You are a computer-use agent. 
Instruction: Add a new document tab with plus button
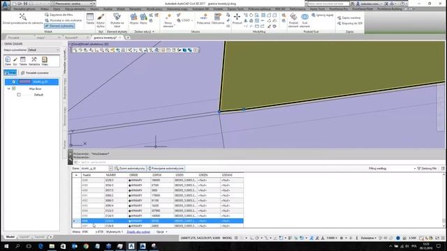point(128,38)
